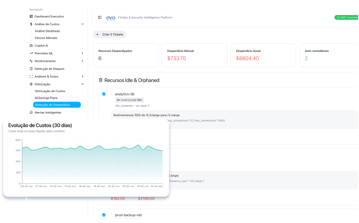Collapse the Análise de Custos section chevron
This screenshot has width=359, height=223.
83,24
